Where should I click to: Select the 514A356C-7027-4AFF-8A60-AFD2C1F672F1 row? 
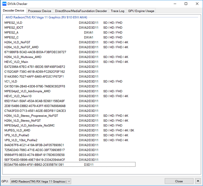click(70, 76)
